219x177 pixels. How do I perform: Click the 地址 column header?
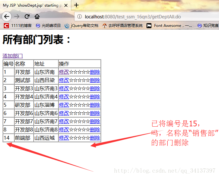click(46, 64)
